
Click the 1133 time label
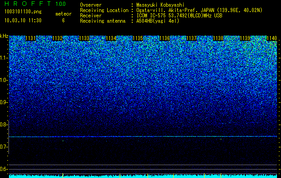pyautogui.click(x=84, y=38)
